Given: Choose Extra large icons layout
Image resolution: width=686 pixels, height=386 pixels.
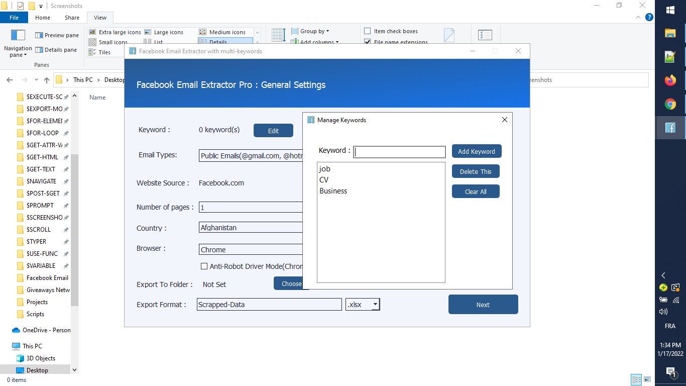Looking at the screenshot, I should point(115,32).
